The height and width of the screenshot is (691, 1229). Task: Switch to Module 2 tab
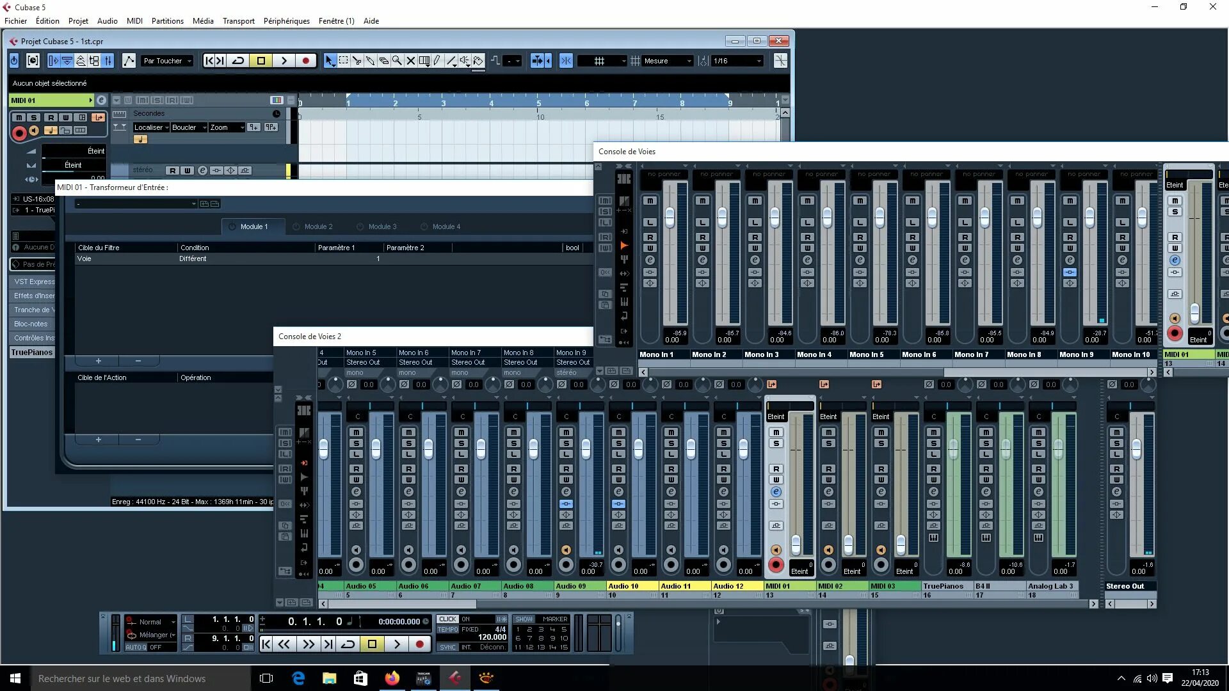(317, 226)
